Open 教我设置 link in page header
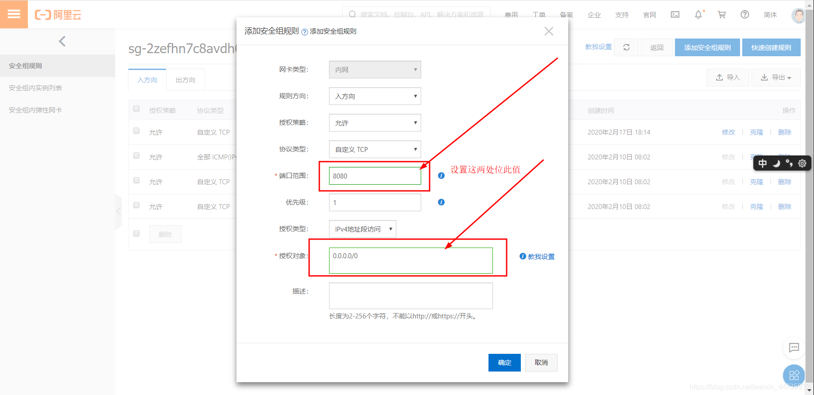This screenshot has height=395, width=814. click(598, 47)
